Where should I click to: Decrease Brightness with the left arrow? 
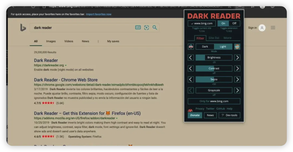pyautogui.click(x=191, y=58)
